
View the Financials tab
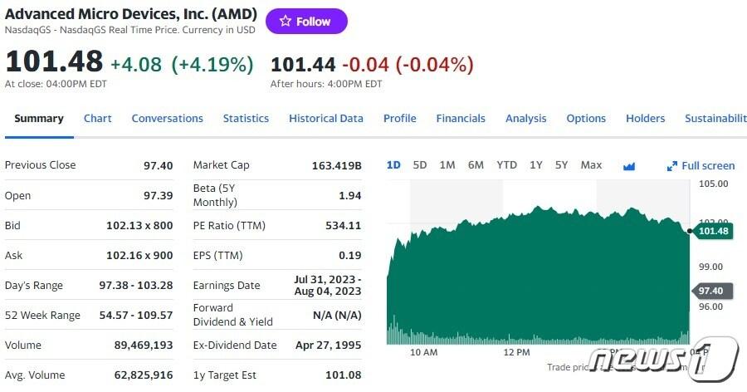tap(461, 119)
